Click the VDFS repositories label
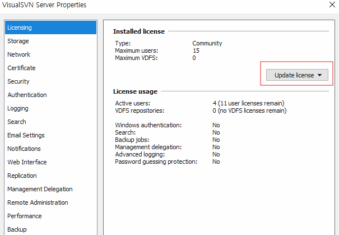The width and height of the screenshot is (339, 235). tap(140, 110)
